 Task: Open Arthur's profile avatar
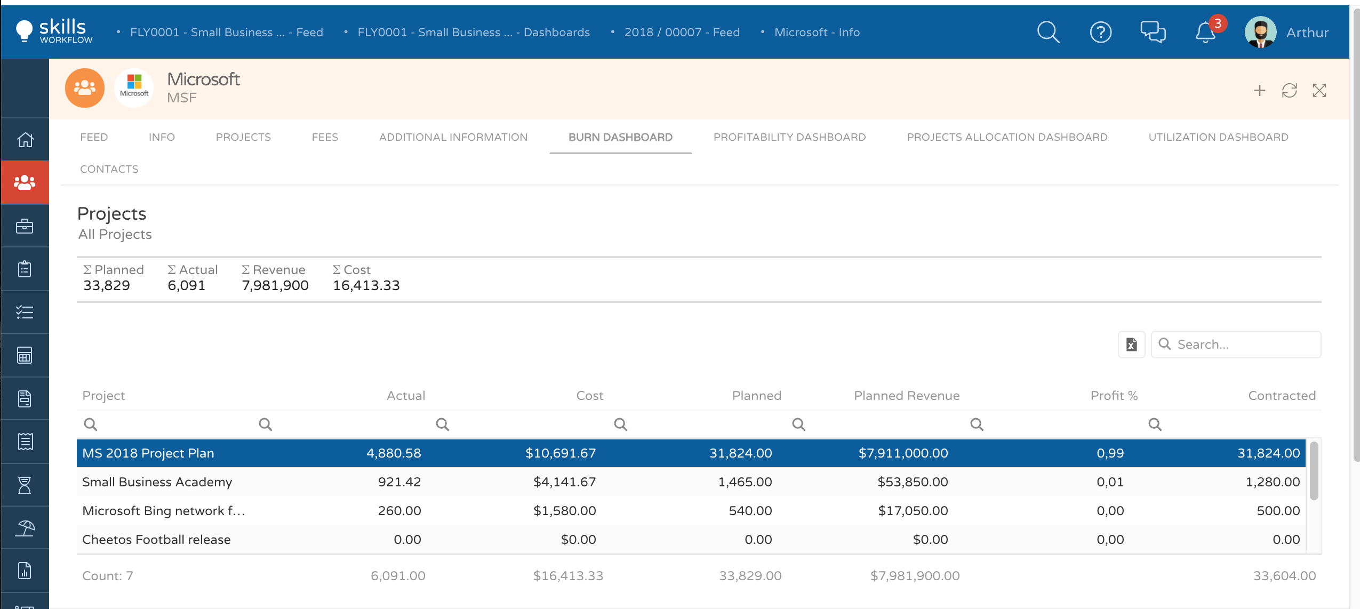coord(1260,32)
